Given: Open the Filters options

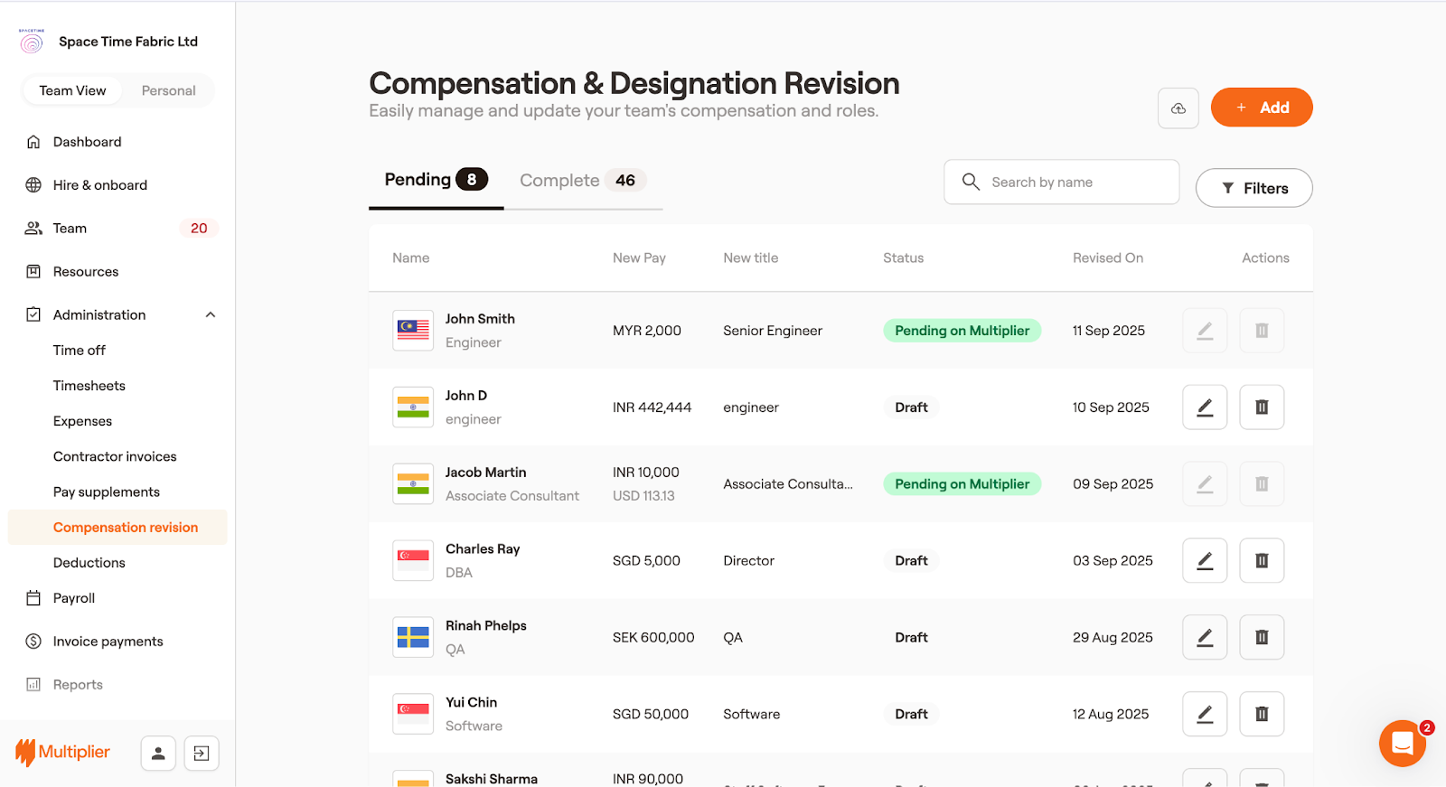Looking at the screenshot, I should point(1254,188).
